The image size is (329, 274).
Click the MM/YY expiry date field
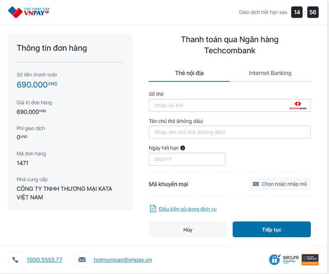pos(187,159)
